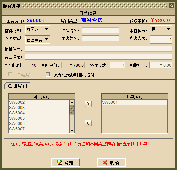
Task: Select room SW6001 in 开单房间 list
Action: 134,102
